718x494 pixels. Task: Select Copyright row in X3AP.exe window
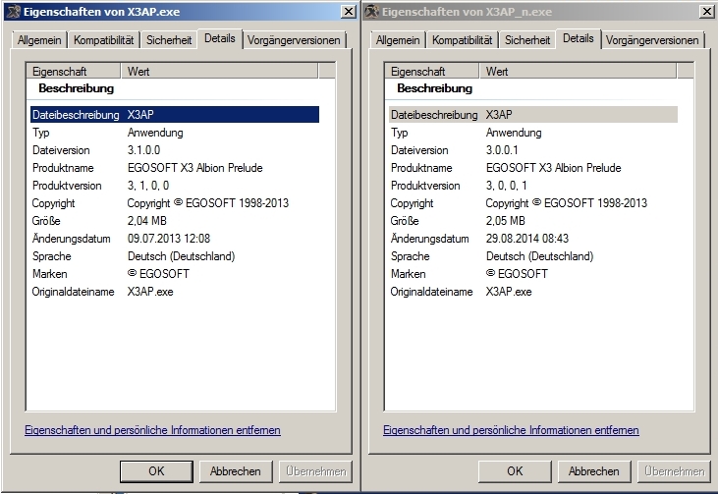175,203
